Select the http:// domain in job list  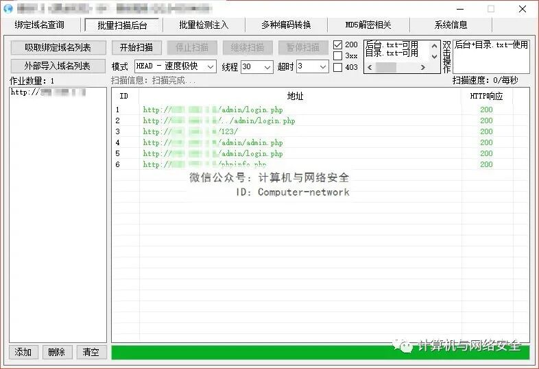coord(48,92)
